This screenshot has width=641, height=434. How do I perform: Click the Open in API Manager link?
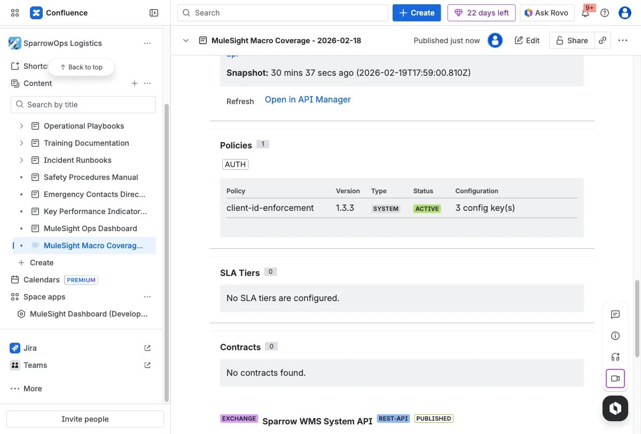pos(308,100)
